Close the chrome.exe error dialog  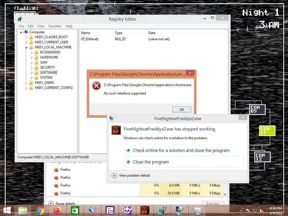(190, 73)
